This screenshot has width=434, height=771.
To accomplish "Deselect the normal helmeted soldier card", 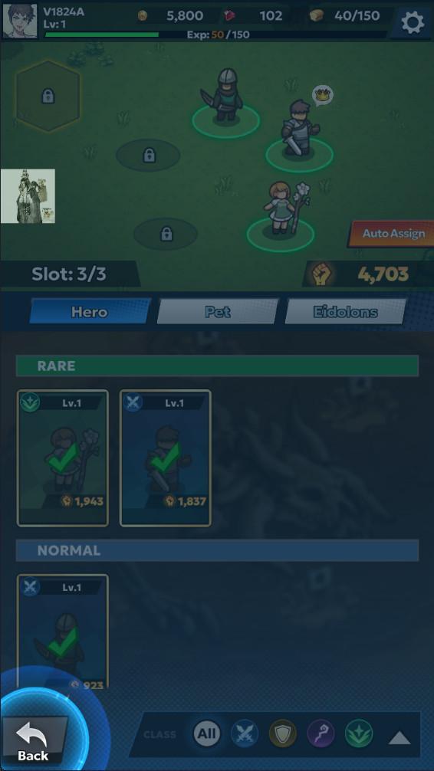I will click(62, 632).
